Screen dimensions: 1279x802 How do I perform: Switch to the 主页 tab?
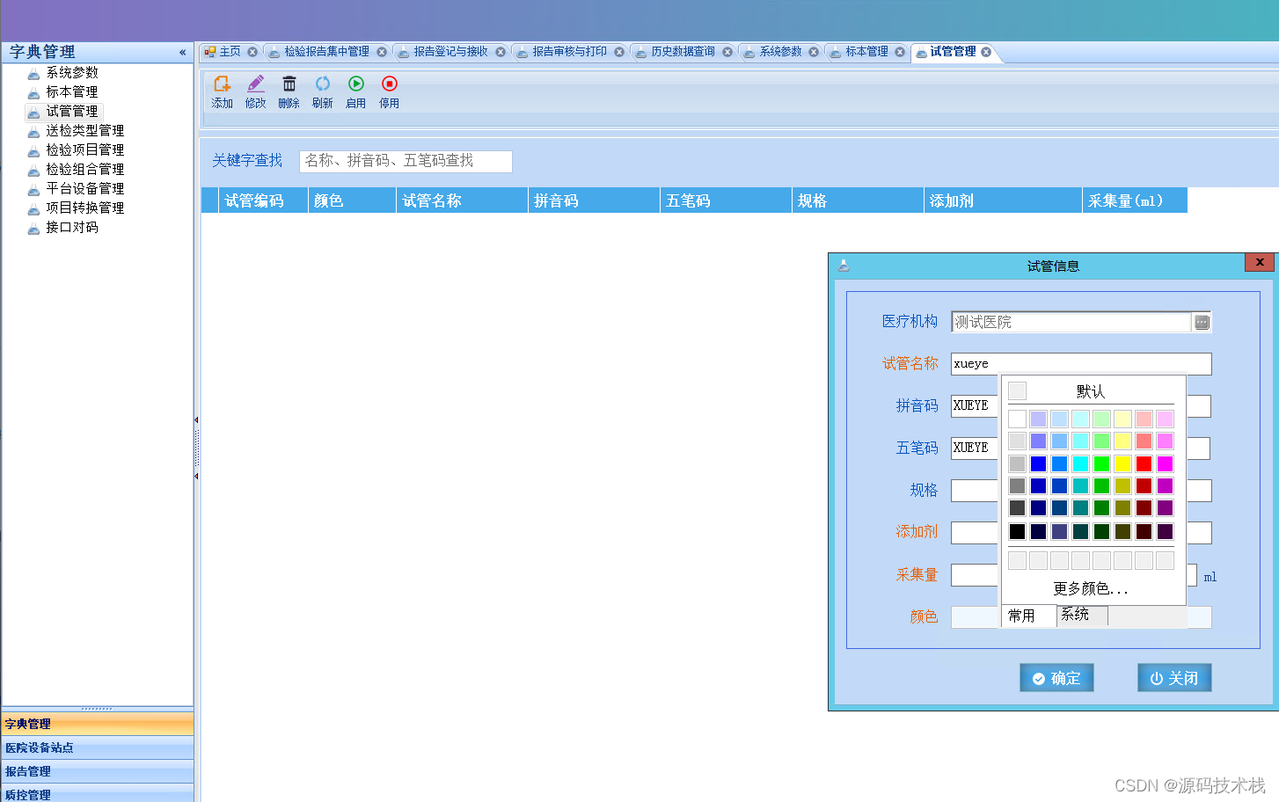230,52
